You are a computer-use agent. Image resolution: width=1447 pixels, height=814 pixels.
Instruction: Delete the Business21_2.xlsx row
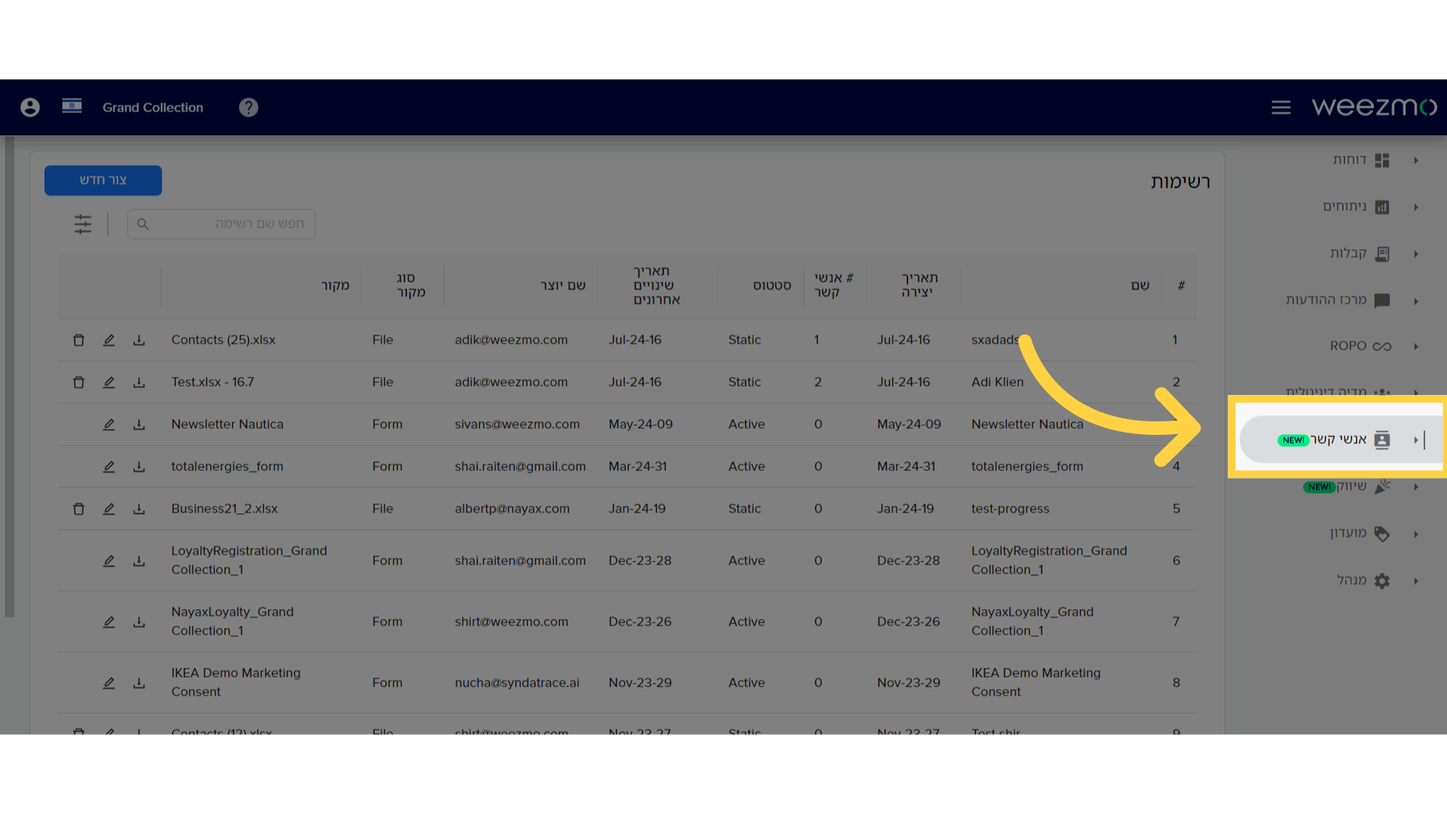78,509
